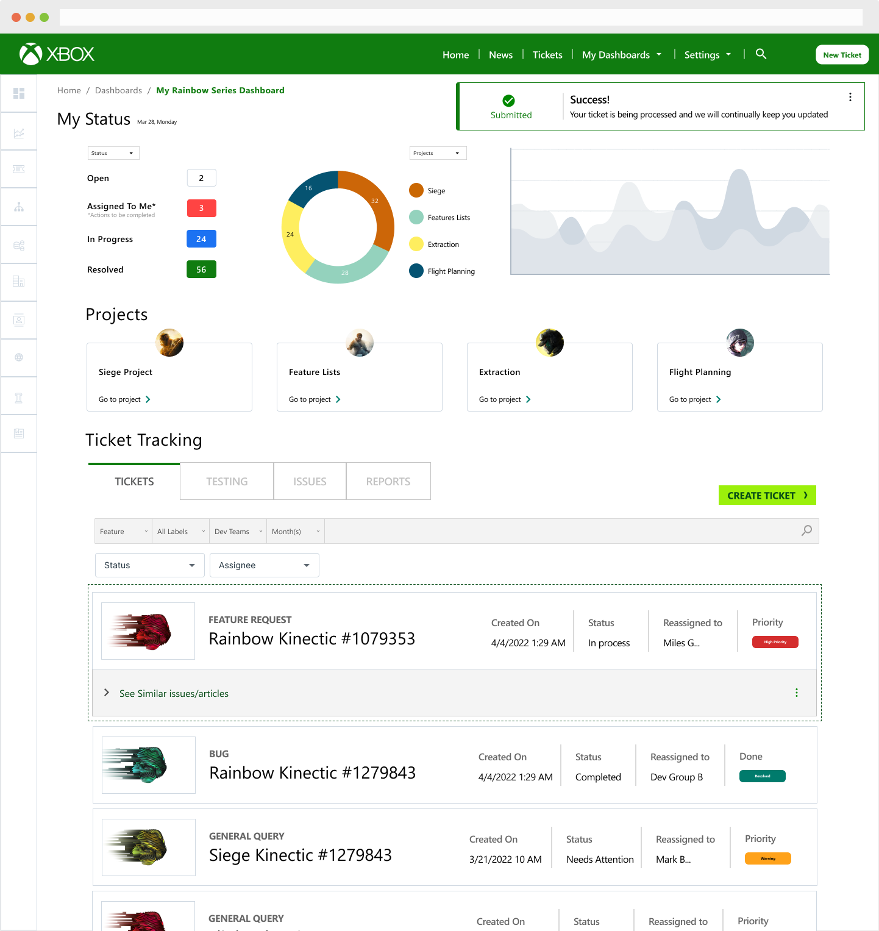Screen dimensions: 879x931
Task: Click the Open count box 2
Action: click(201, 178)
